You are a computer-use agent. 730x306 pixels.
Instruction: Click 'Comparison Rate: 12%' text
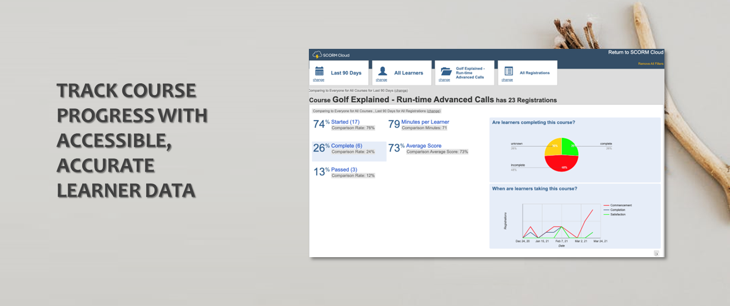pos(353,175)
